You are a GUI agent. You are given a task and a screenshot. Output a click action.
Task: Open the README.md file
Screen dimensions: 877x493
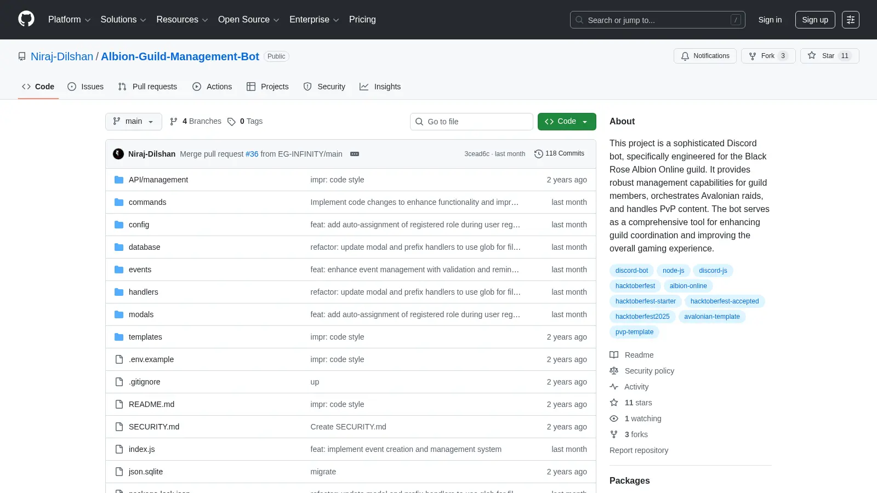(x=151, y=404)
